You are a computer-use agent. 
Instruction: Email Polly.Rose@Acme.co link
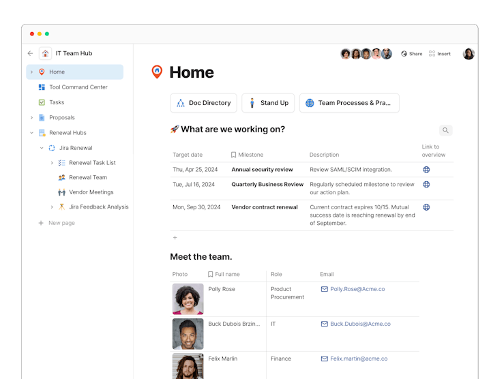click(x=357, y=289)
